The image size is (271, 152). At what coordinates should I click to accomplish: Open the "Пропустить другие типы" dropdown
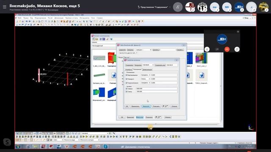(x=128, y=53)
